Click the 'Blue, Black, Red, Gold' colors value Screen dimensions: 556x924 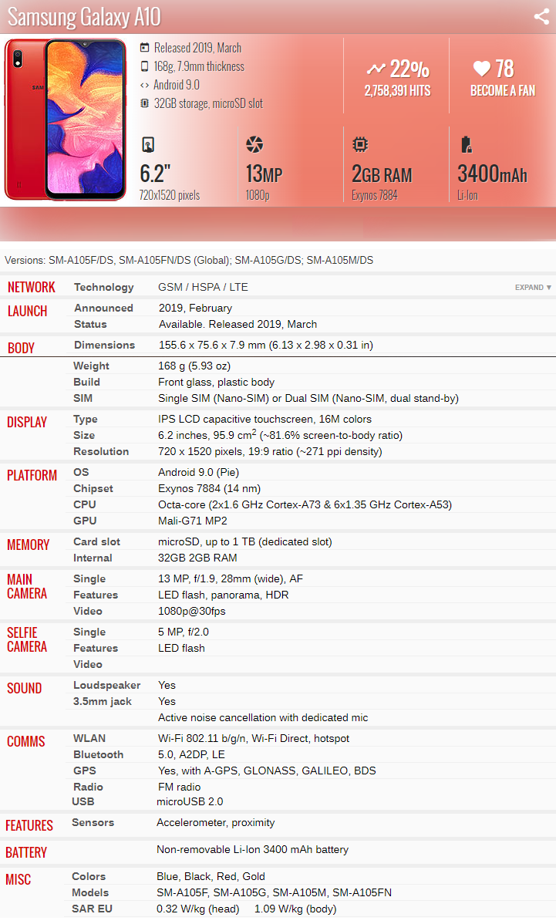[x=211, y=876]
